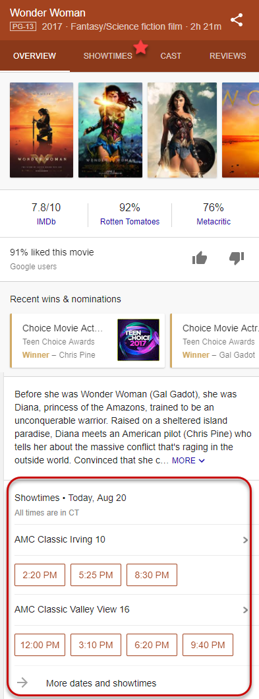The width and height of the screenshot is (259, 699).
Task: Visit the Metacritic score link
Action: click(214, 222)
